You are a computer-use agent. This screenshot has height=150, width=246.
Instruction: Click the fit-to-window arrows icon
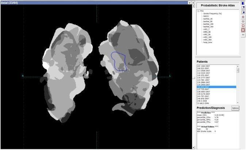[x=243, y=30]
